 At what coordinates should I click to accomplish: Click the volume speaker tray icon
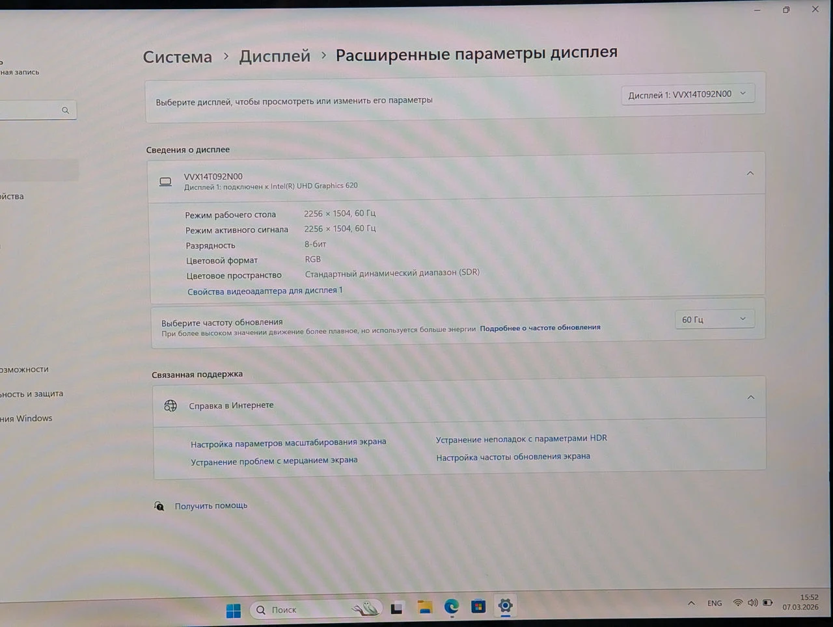(x=753, y=602)
